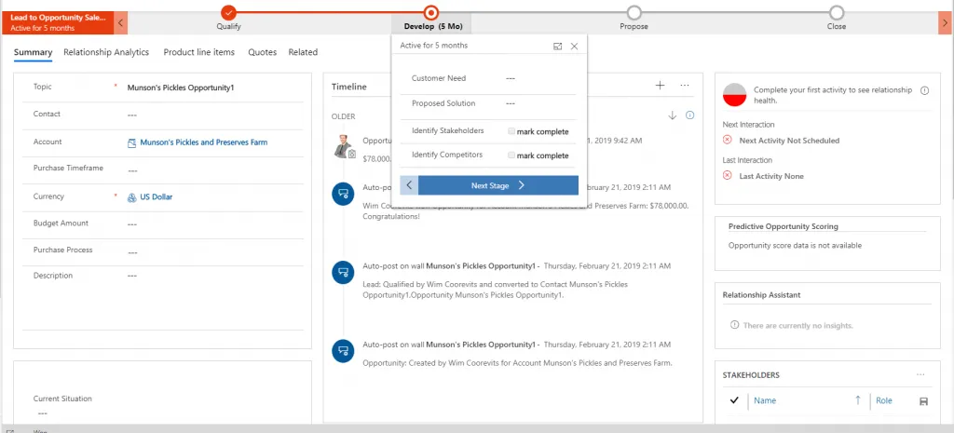
Task: Click the auto-post icon for Opportunity Created post
Action: pos(343,351)
